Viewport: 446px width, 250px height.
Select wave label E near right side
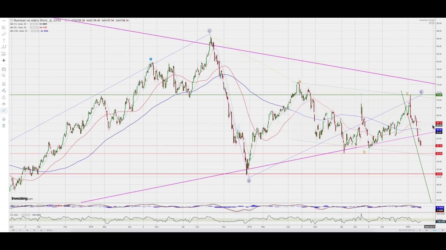(x=421, y=92)
